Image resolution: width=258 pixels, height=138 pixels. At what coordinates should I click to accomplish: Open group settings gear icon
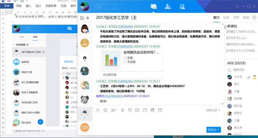254,18
